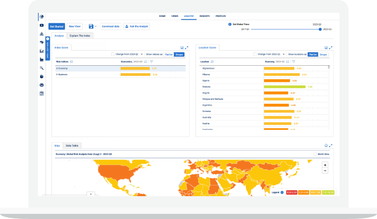Image resolution: width=377 pixels, height=219 pixels.
Task: Open the bar chart icon in sidebar
Action: pyautogui.click(x=41, y=51)
